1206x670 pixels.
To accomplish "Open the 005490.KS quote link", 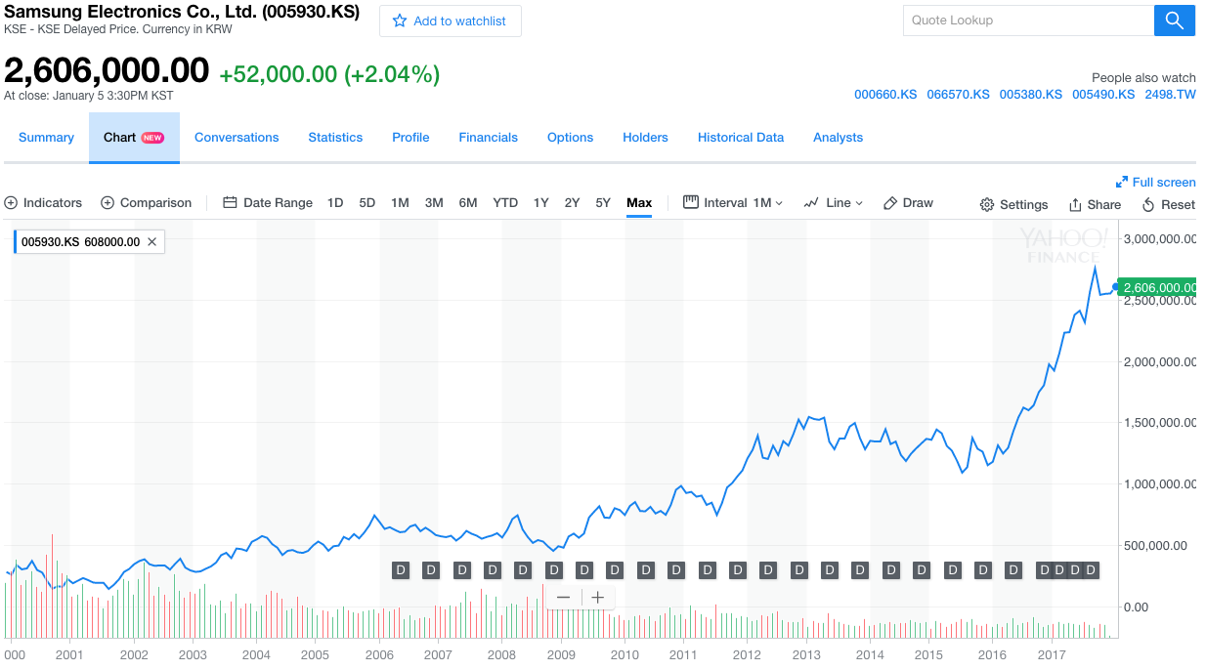I will point(1103,95).
